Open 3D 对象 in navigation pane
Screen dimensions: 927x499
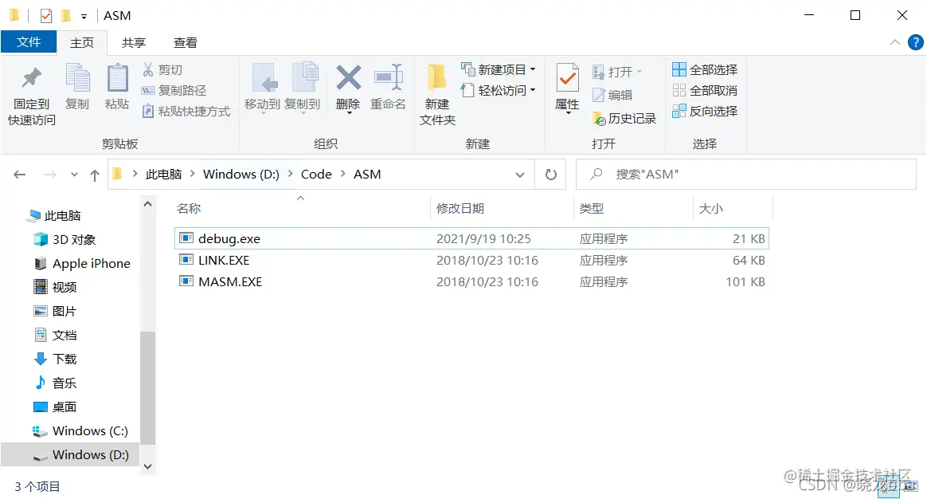tap(65, 239)
